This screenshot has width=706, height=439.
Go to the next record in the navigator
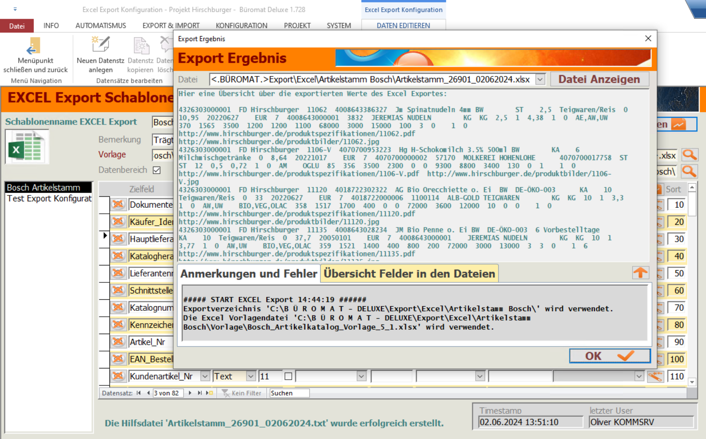coord(190,393)
